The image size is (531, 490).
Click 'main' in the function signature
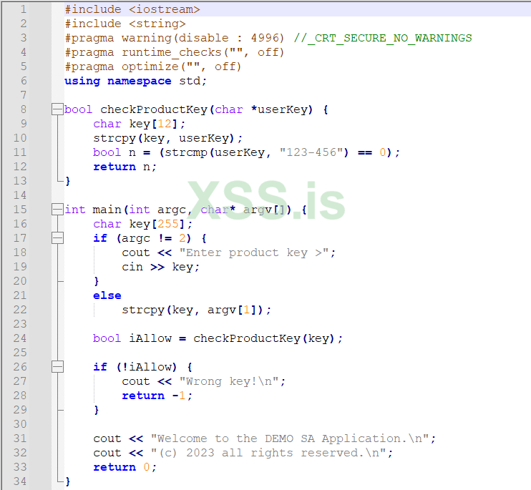tap(107, 210)
